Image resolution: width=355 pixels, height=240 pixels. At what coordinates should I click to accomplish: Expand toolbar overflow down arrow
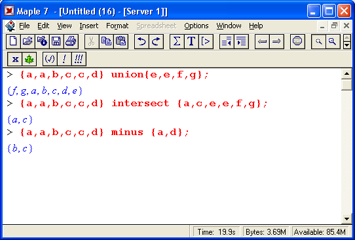point(347,45)
